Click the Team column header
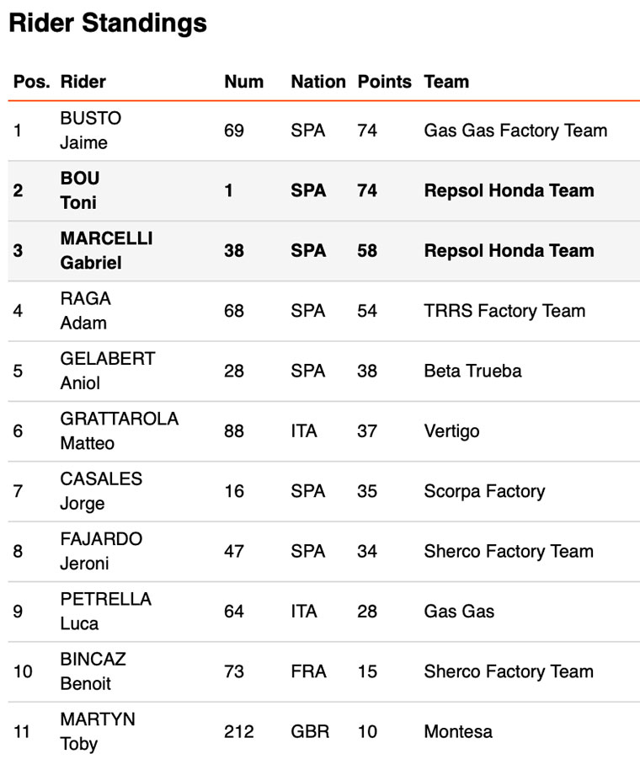This screenshot has height=775, width=640. click(446, 82)
